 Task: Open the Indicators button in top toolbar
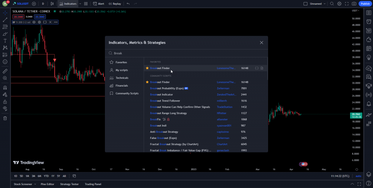pyautogui.click(x=68, y=4)
